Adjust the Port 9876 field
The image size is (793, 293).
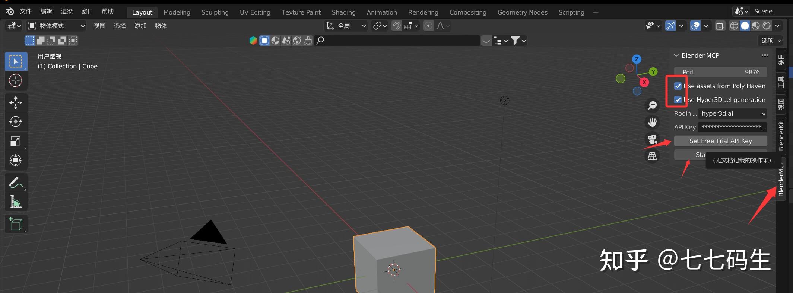[721, 72]
